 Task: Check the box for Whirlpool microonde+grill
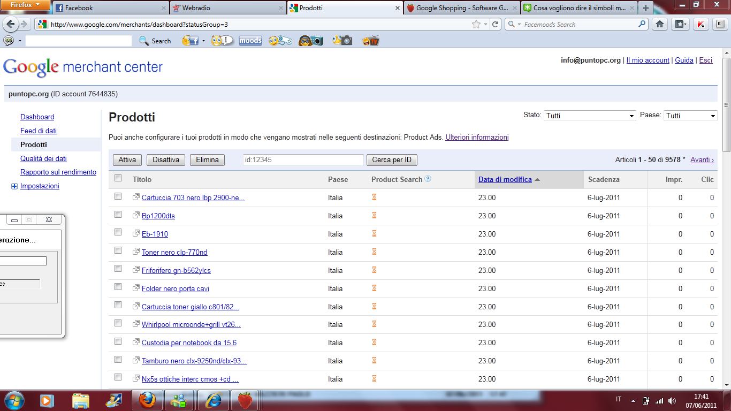click(118, 323)
